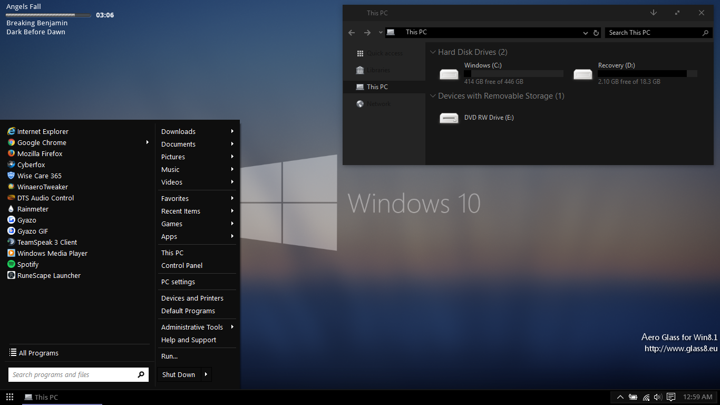
Task: Open Internet Explorer from the start menu
Action: (x=37, y=131)
